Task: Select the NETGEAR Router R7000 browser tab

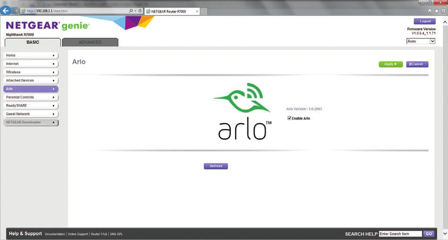Action: click(172, 11)
